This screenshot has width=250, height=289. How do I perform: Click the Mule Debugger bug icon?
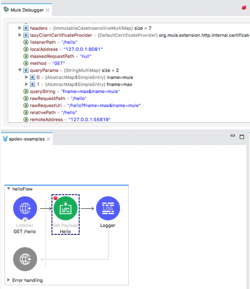coord(6,9)
